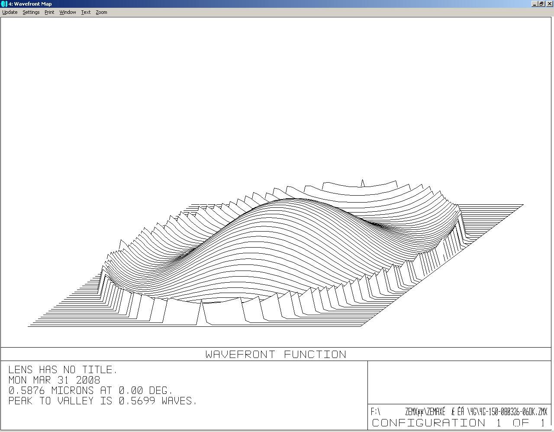Open the Window menu
This screenshot has height=432, width=554.
[x=68, y=12]
